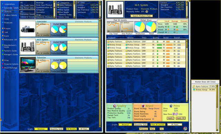This screenshot has width=221, height=134.
Task: Click Search Product (Tab) button
Action: 141,16
